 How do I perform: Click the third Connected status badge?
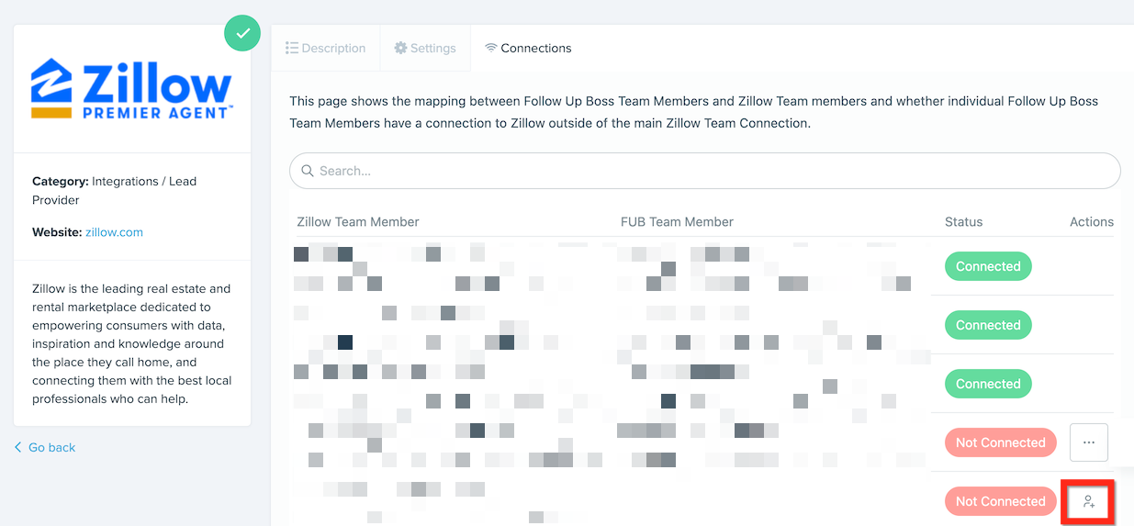pyautogui.click(x=988, y=384)
